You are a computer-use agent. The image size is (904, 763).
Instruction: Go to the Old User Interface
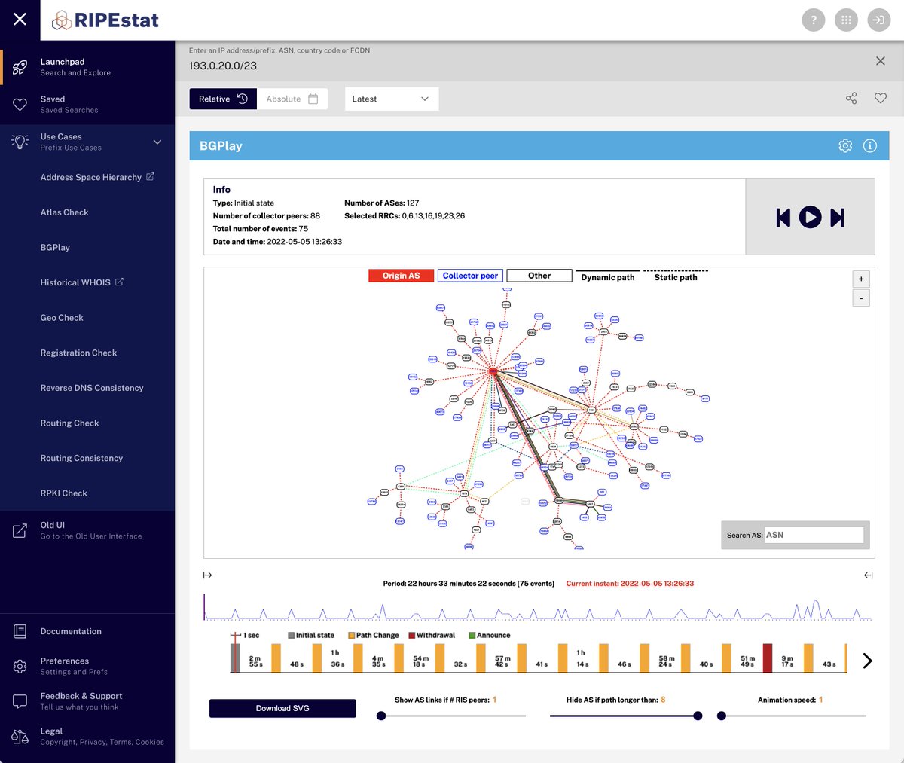point(91,530)
